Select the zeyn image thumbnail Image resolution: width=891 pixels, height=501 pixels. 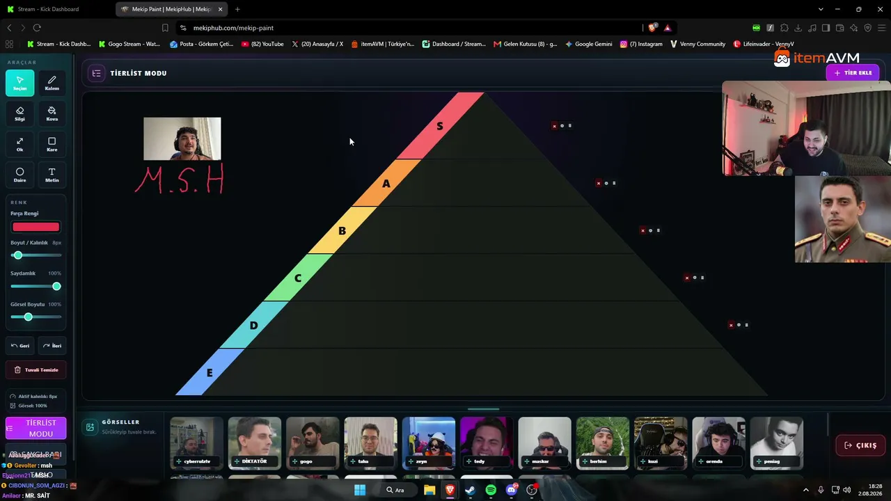pos(429,443)
